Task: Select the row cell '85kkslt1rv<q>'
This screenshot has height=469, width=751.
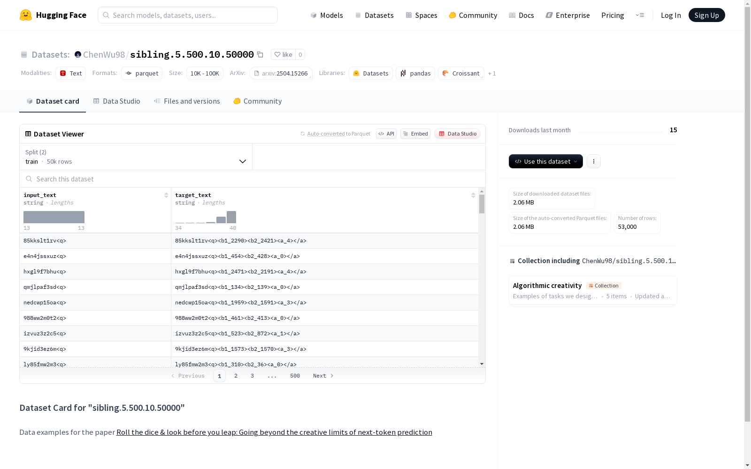Action: click(x=95, y=241)
